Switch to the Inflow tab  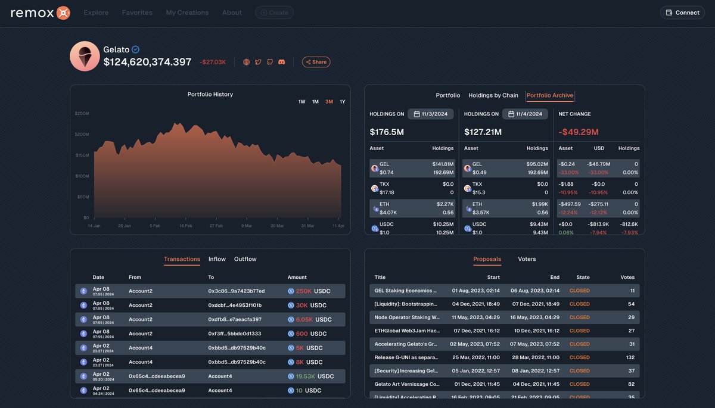(x=217, y=259)
